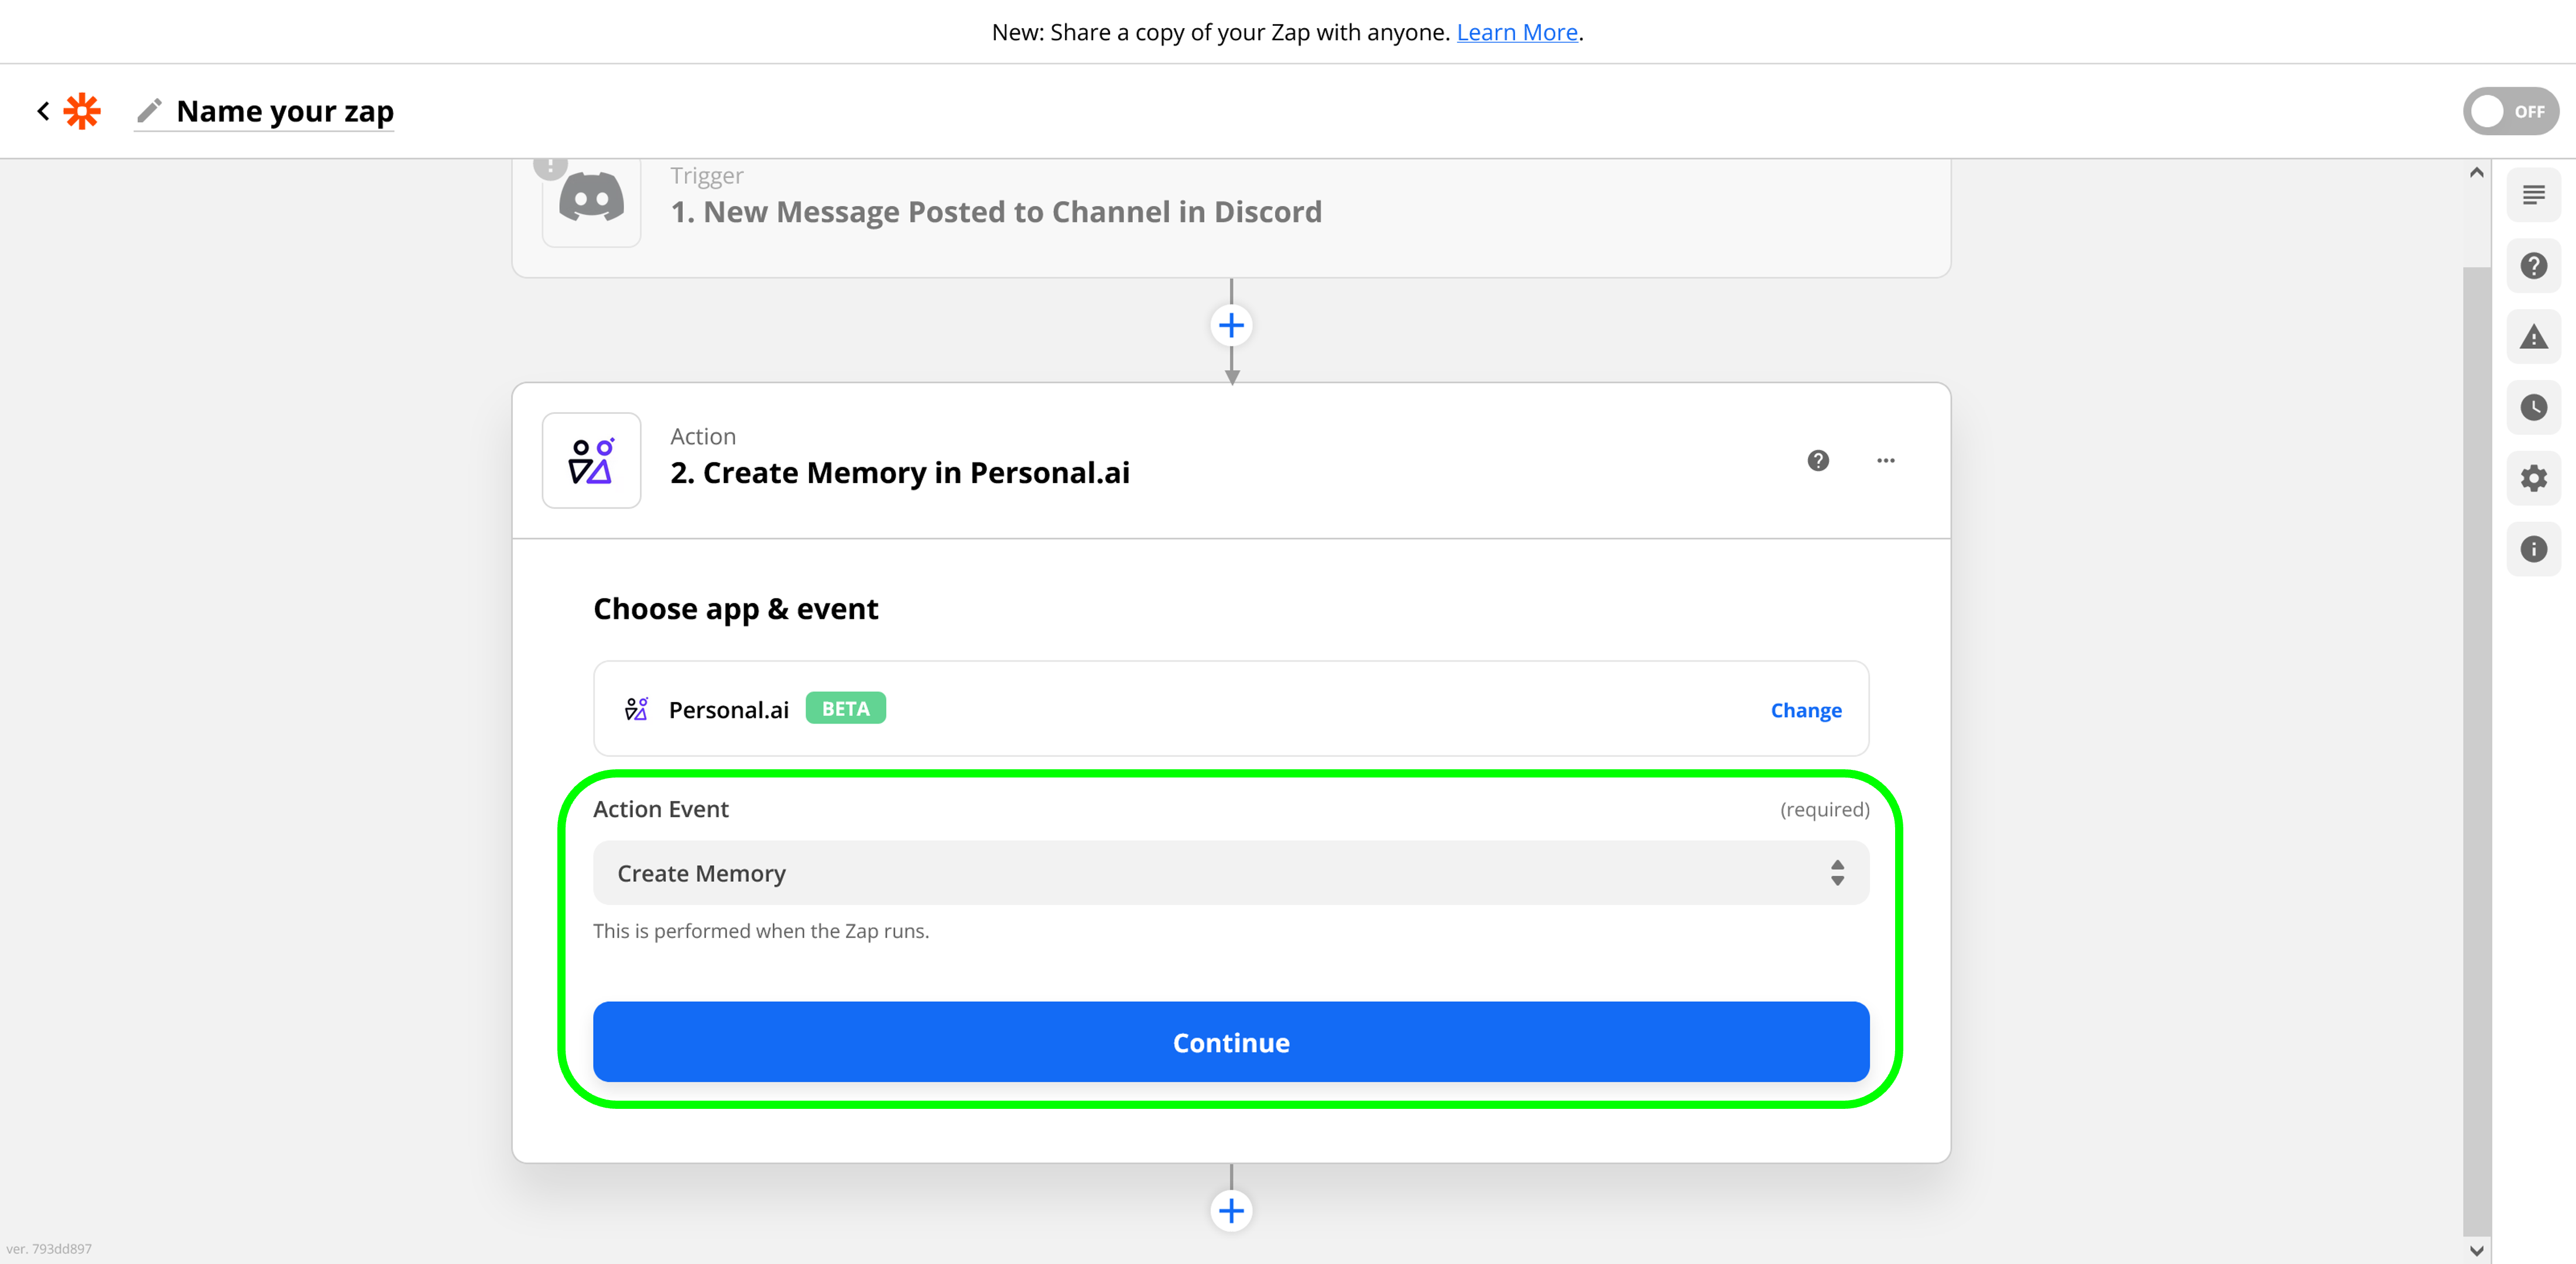Open the Learn More link

(x=1516, y=32)
